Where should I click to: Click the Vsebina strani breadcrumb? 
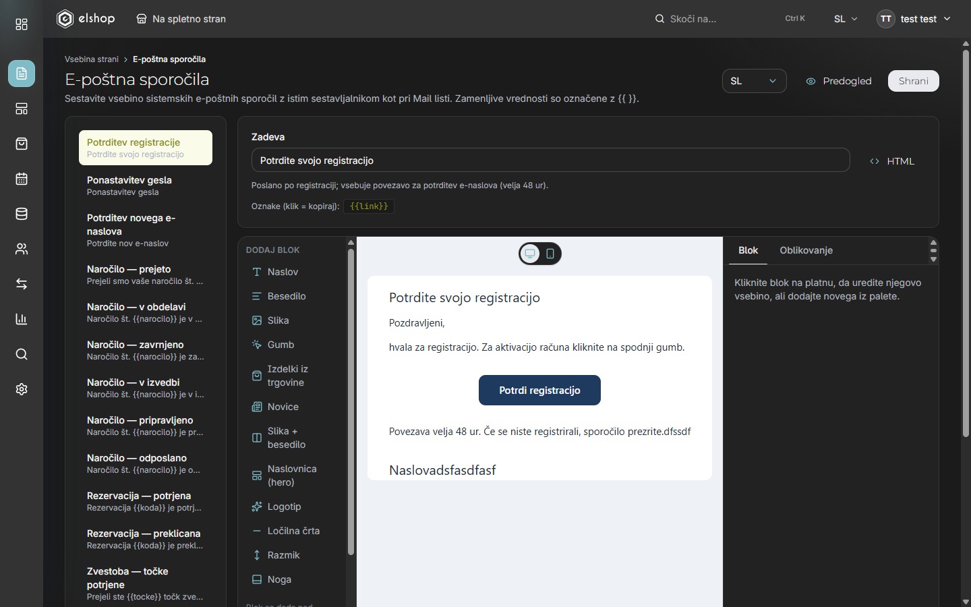coord(92,59)
